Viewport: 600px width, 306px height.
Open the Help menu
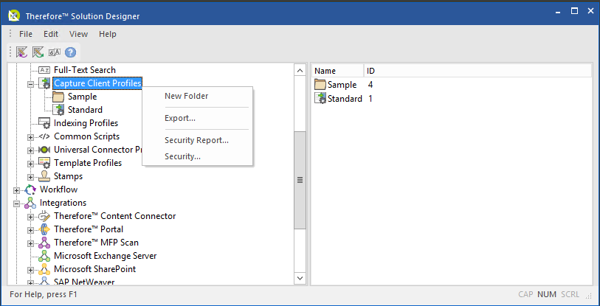point(108,34)
